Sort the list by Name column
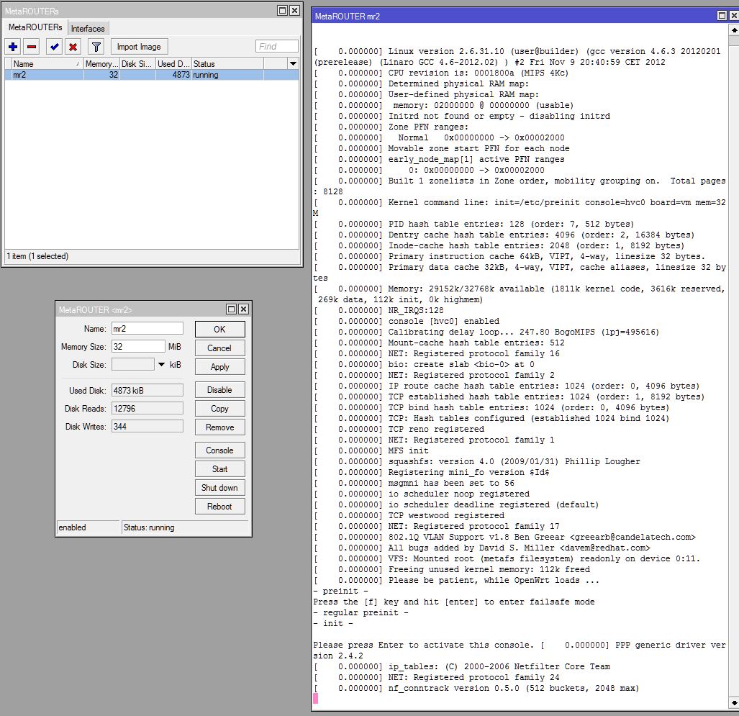This screenshot has height=716, width=739. [43, 64]
